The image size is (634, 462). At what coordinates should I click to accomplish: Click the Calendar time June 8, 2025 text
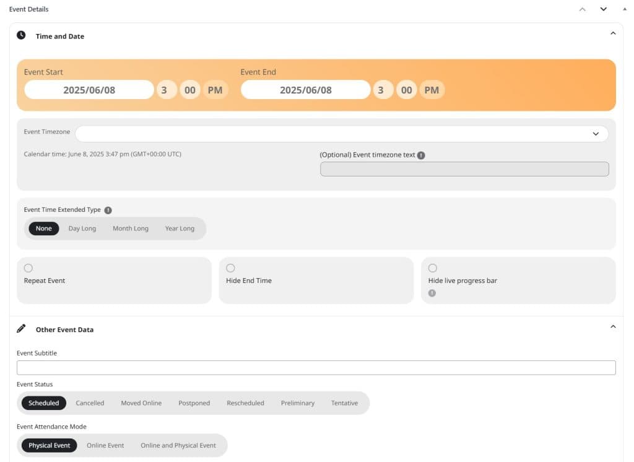(x=103, y=154)
